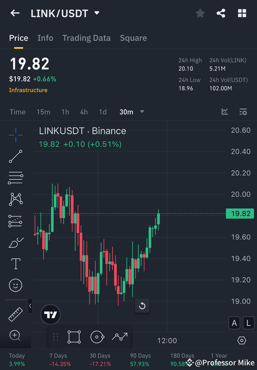Favorite LINK/USDT using the star

click(x=200, y=13)
